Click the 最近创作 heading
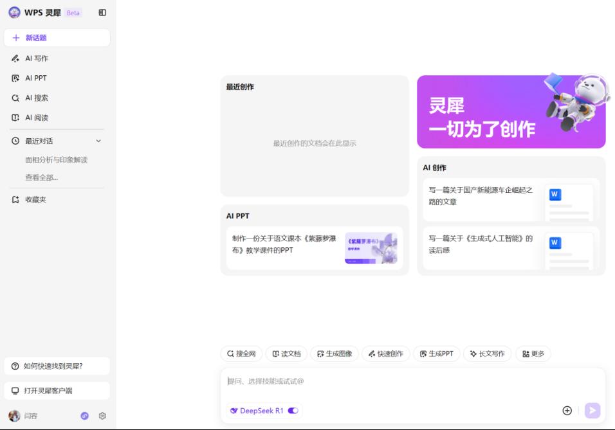The image size is (615, 430). coord(240,87)
